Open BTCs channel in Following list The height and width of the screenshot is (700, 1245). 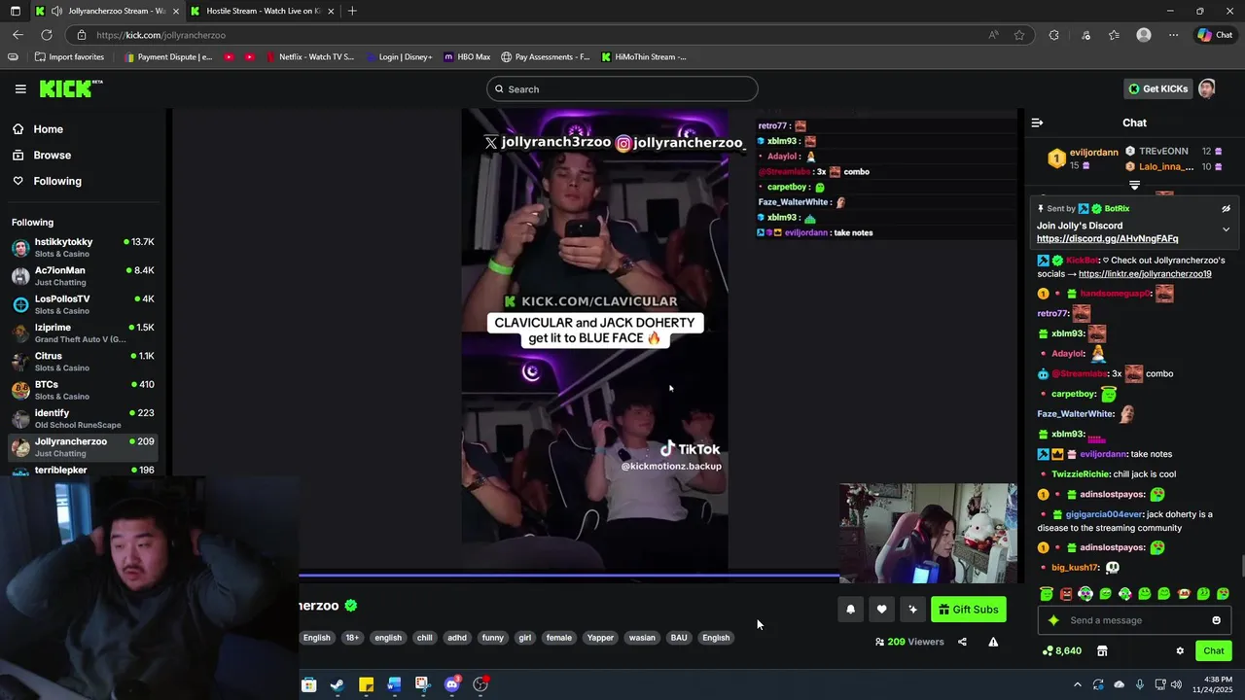point(84,390)
